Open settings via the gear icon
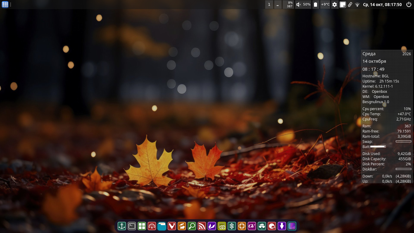This screenshot has width=414, height=233. 335,4
